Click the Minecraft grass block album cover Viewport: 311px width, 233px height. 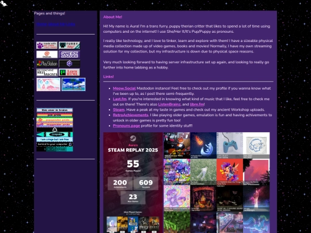[177, 222]
